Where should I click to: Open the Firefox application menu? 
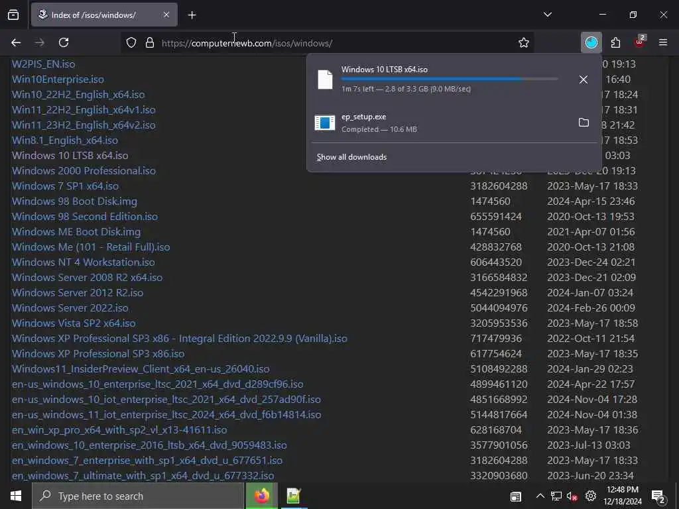pos(663,42)
